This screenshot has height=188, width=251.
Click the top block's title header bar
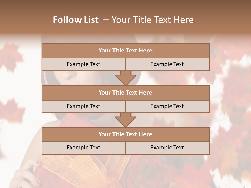point(125,51)
